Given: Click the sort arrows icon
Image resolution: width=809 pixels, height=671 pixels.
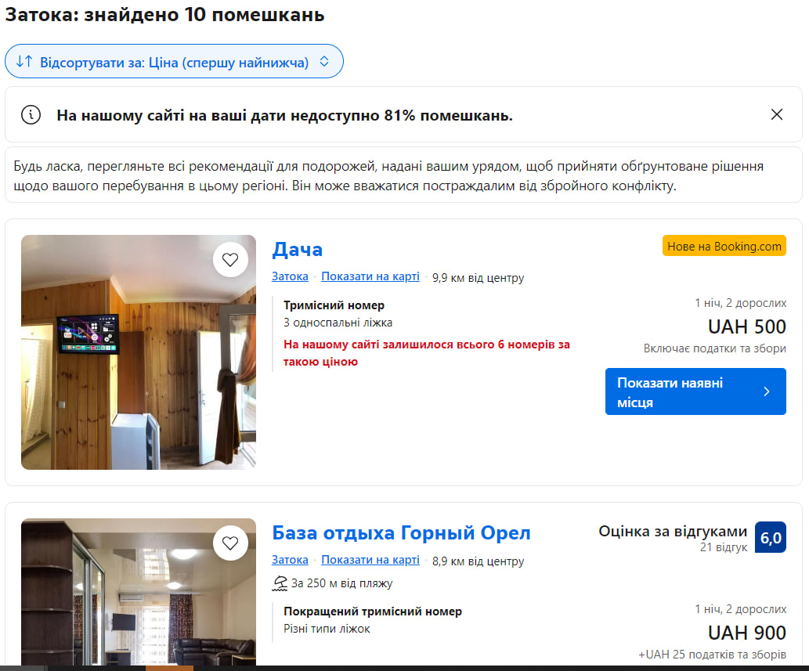Looking at the screenshot, I should (24, 62).
